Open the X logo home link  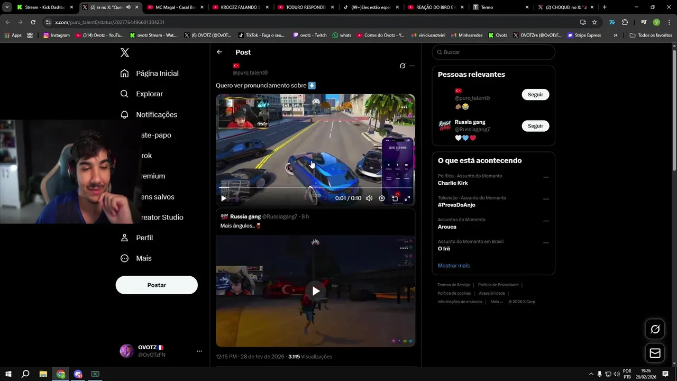pyautogui.click(x=125, y=52)
